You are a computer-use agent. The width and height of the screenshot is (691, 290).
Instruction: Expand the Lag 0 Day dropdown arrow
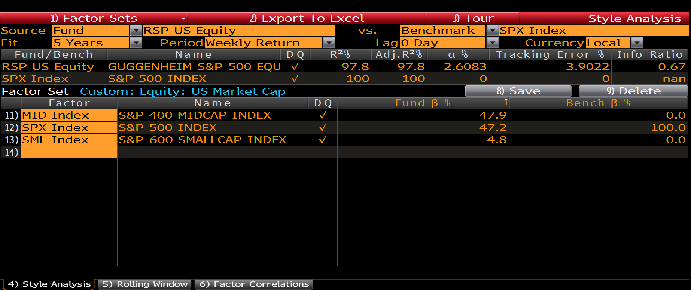tap(492, 43)
